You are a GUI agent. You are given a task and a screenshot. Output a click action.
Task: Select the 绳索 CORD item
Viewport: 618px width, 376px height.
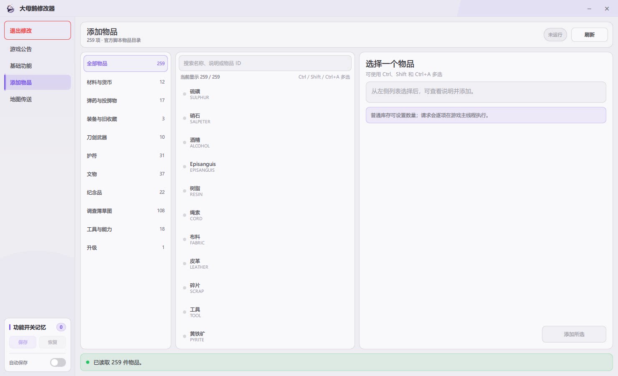(265, 215)
